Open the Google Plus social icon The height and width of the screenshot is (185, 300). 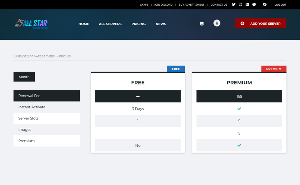pyautogui.click(x=254, y=4)
